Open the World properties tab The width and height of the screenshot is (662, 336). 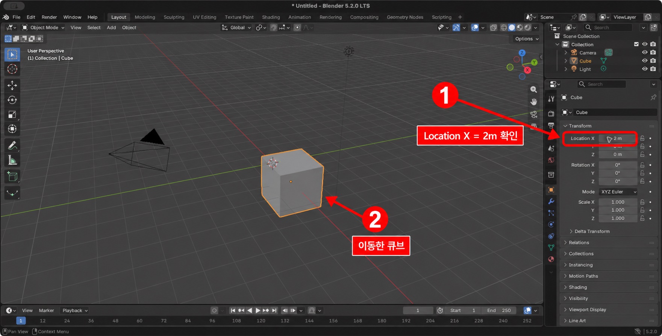tap(551, 160)
